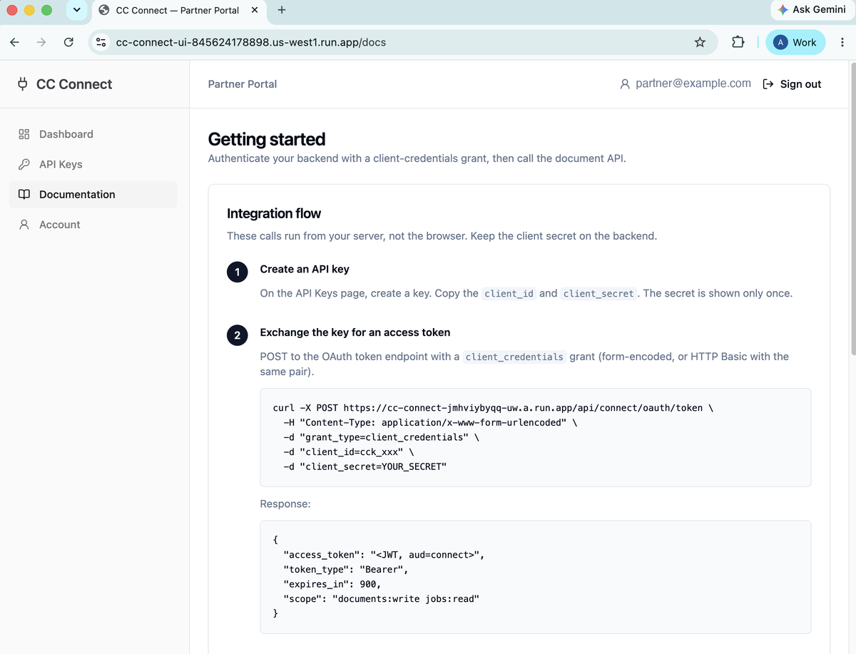Screen dimensions: 856x654
Task: Go back with the browser back arrow
Action: coord(14,42)
